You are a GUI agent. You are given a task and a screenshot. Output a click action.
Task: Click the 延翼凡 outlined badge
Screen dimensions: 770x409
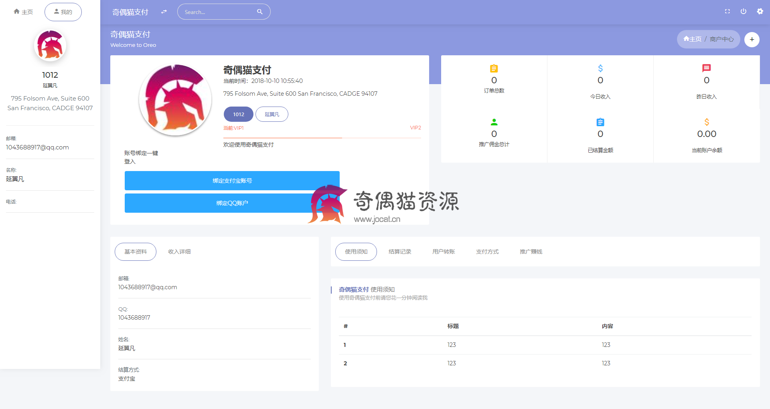click(272, 114)
